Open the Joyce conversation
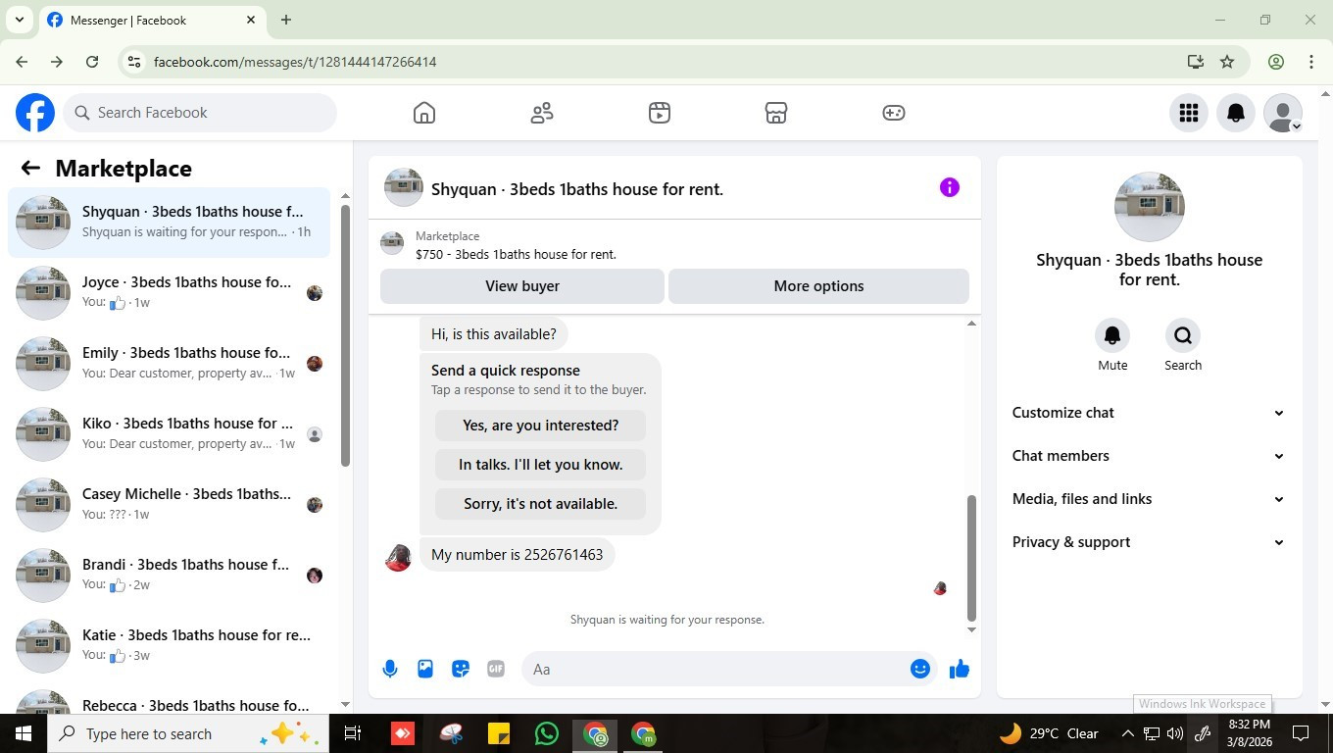The image size is (1333, 753). [169, 292]
